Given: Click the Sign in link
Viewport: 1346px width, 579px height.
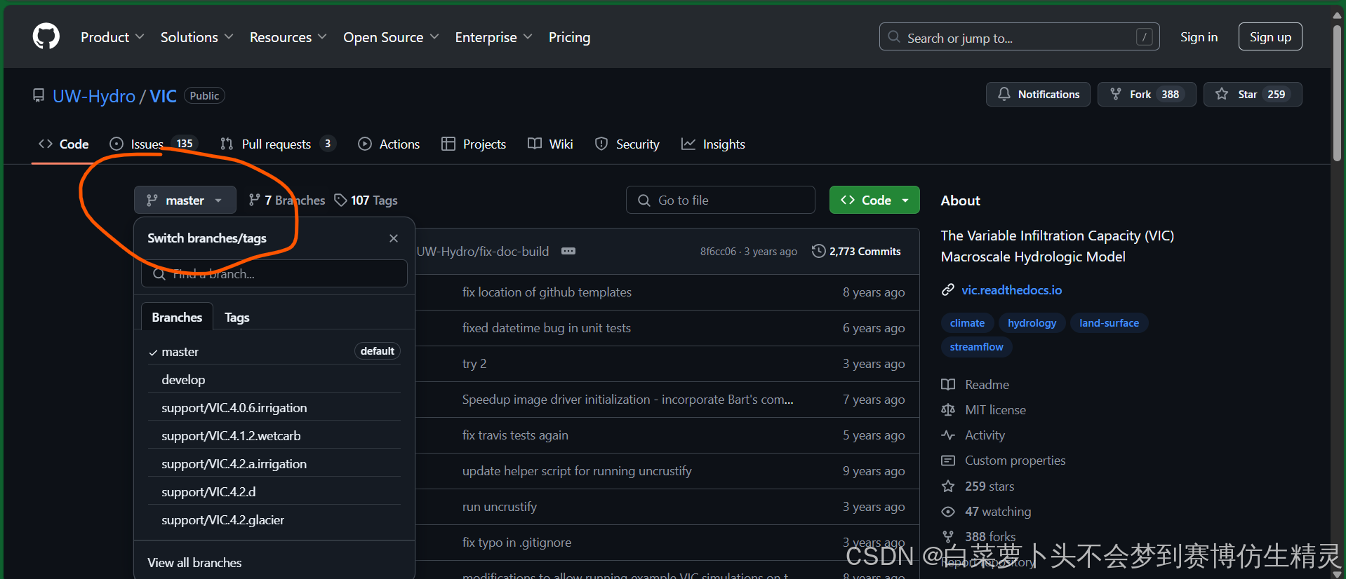Looking at the screenshot, I should [x=1199, y=37].
